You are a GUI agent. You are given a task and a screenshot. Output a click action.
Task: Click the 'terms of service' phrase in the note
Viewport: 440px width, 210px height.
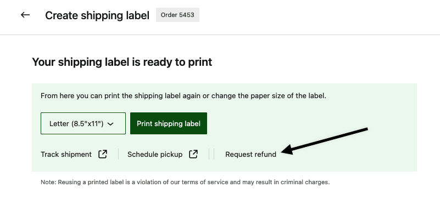205,182
